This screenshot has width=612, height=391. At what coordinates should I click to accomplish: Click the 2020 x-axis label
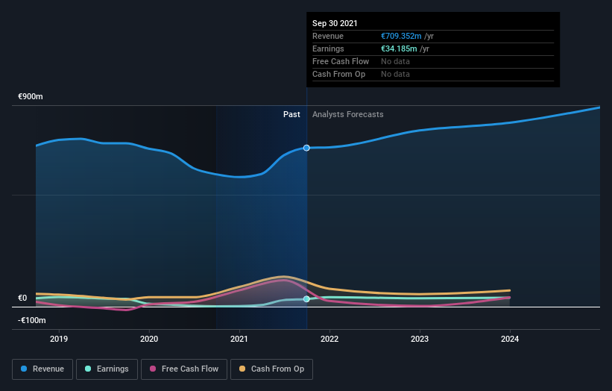(149, 339)
